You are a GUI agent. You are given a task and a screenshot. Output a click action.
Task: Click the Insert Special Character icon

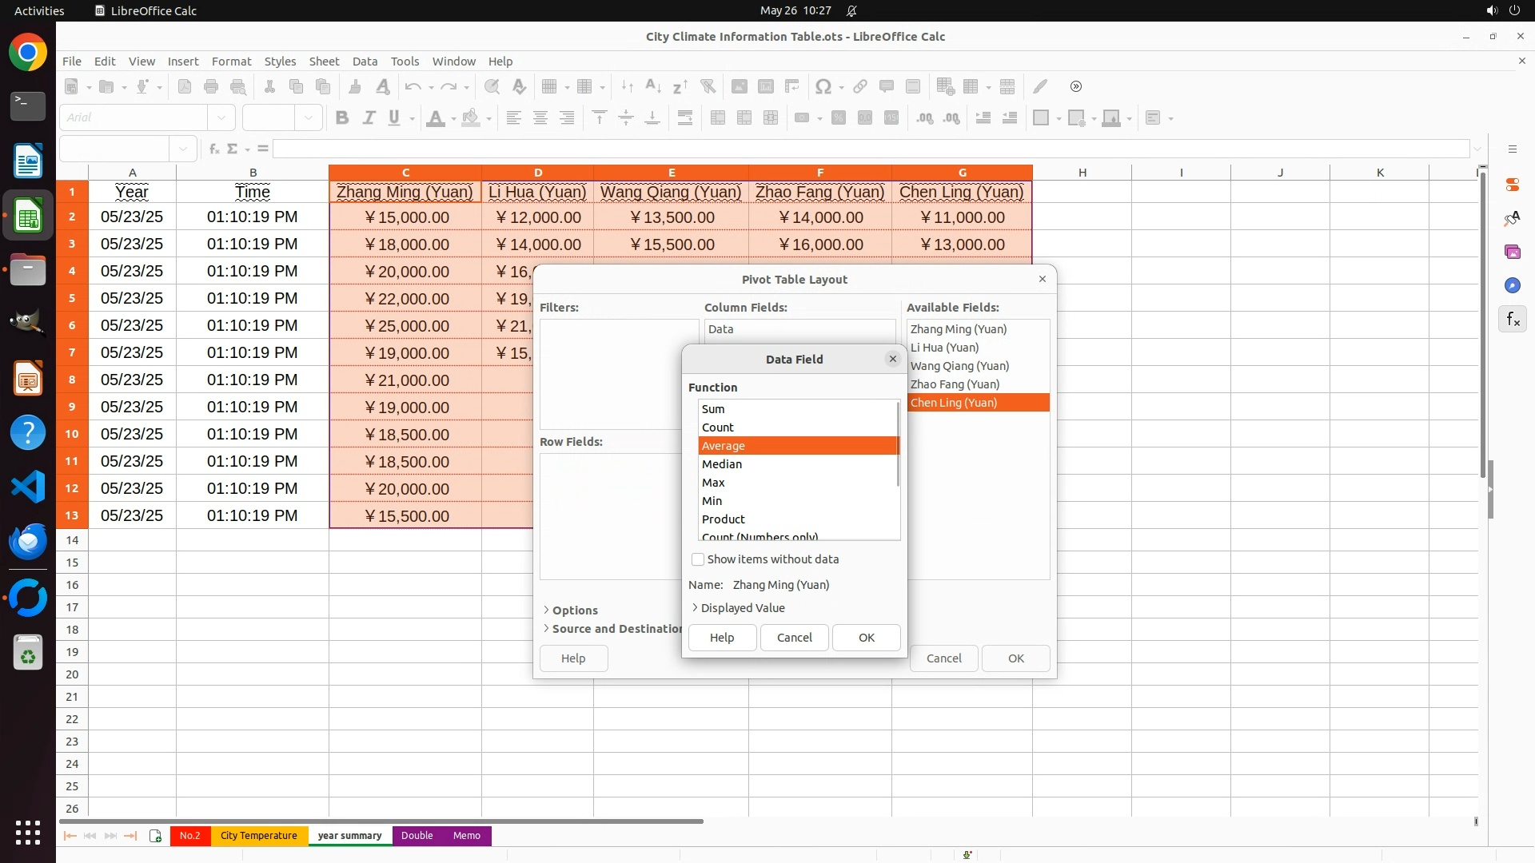click(x=823, y=86)
